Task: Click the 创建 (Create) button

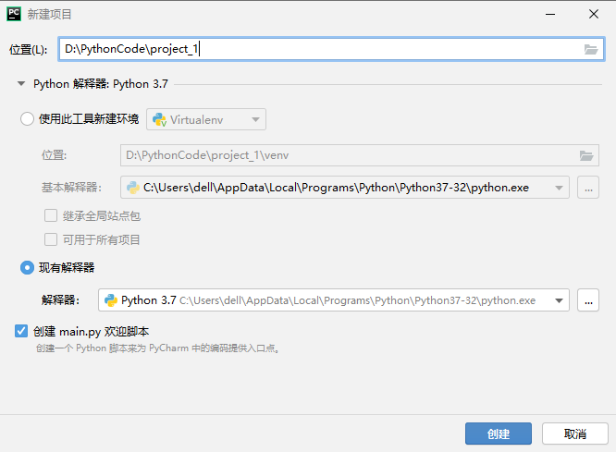Action: coord(498,434)
